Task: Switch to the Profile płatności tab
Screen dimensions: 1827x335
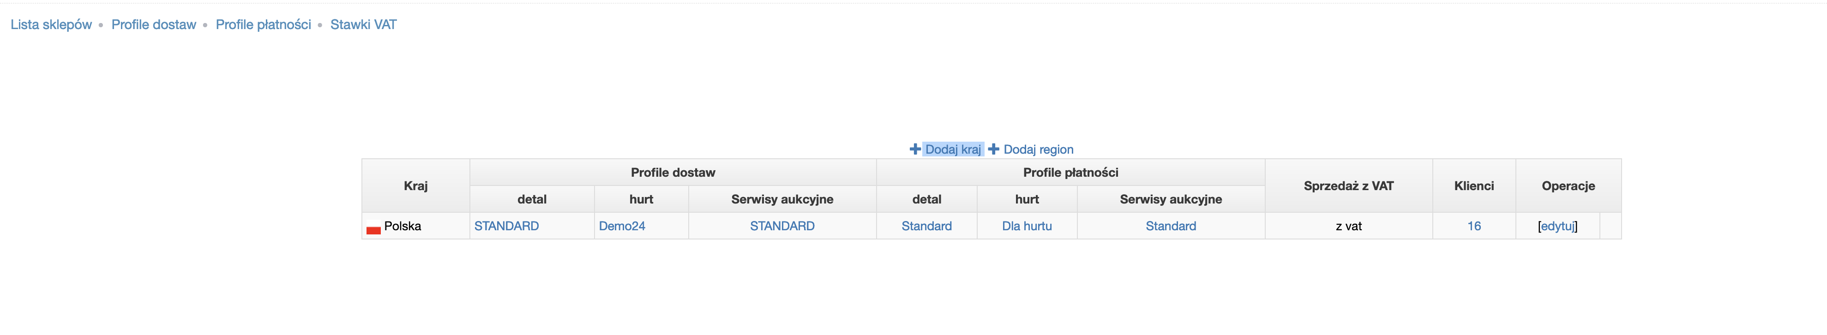Action: (263, 25)
